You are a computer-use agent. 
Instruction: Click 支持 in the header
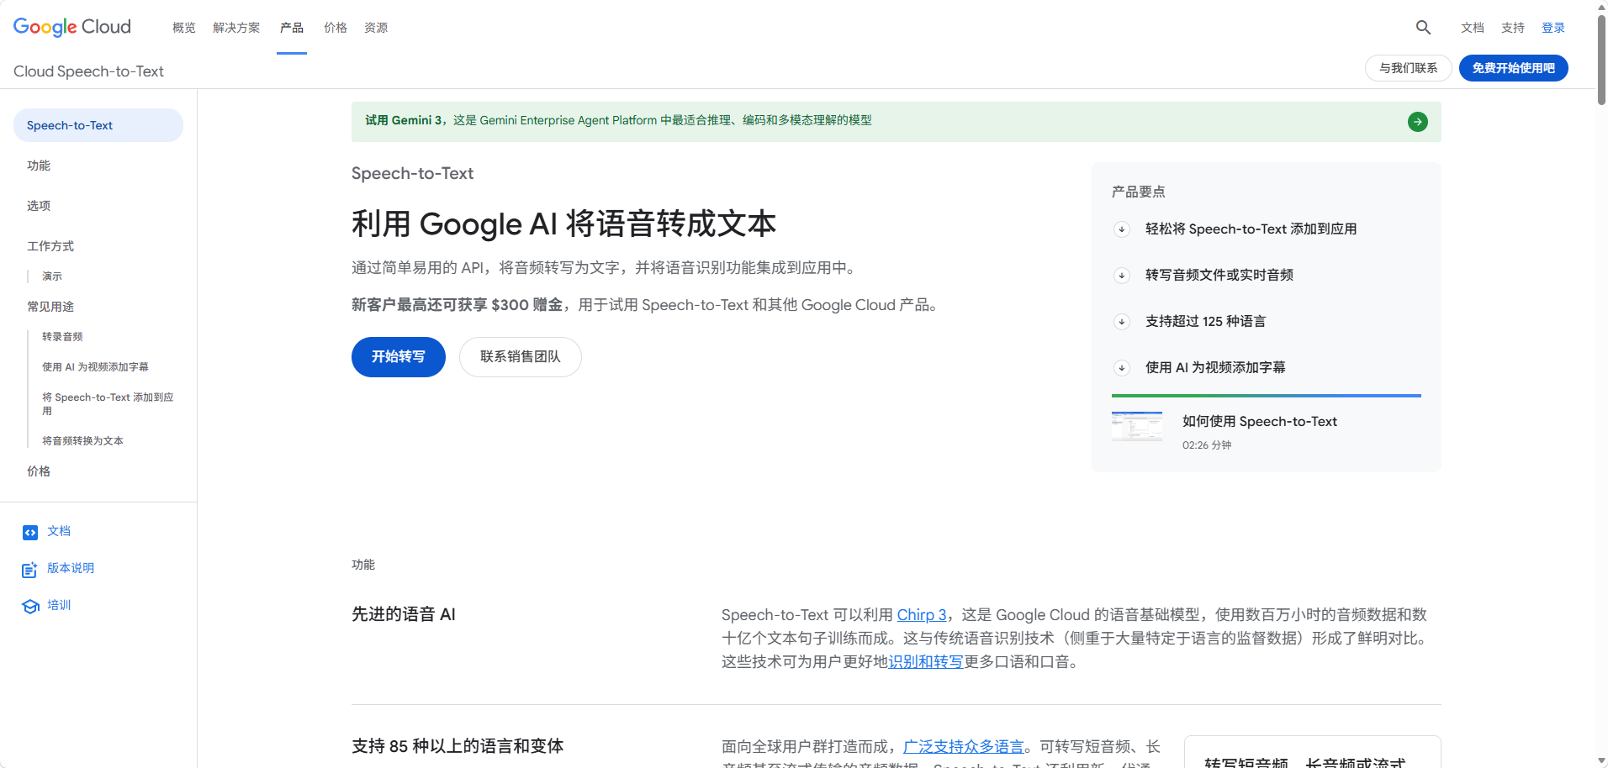coord(1513,28)
